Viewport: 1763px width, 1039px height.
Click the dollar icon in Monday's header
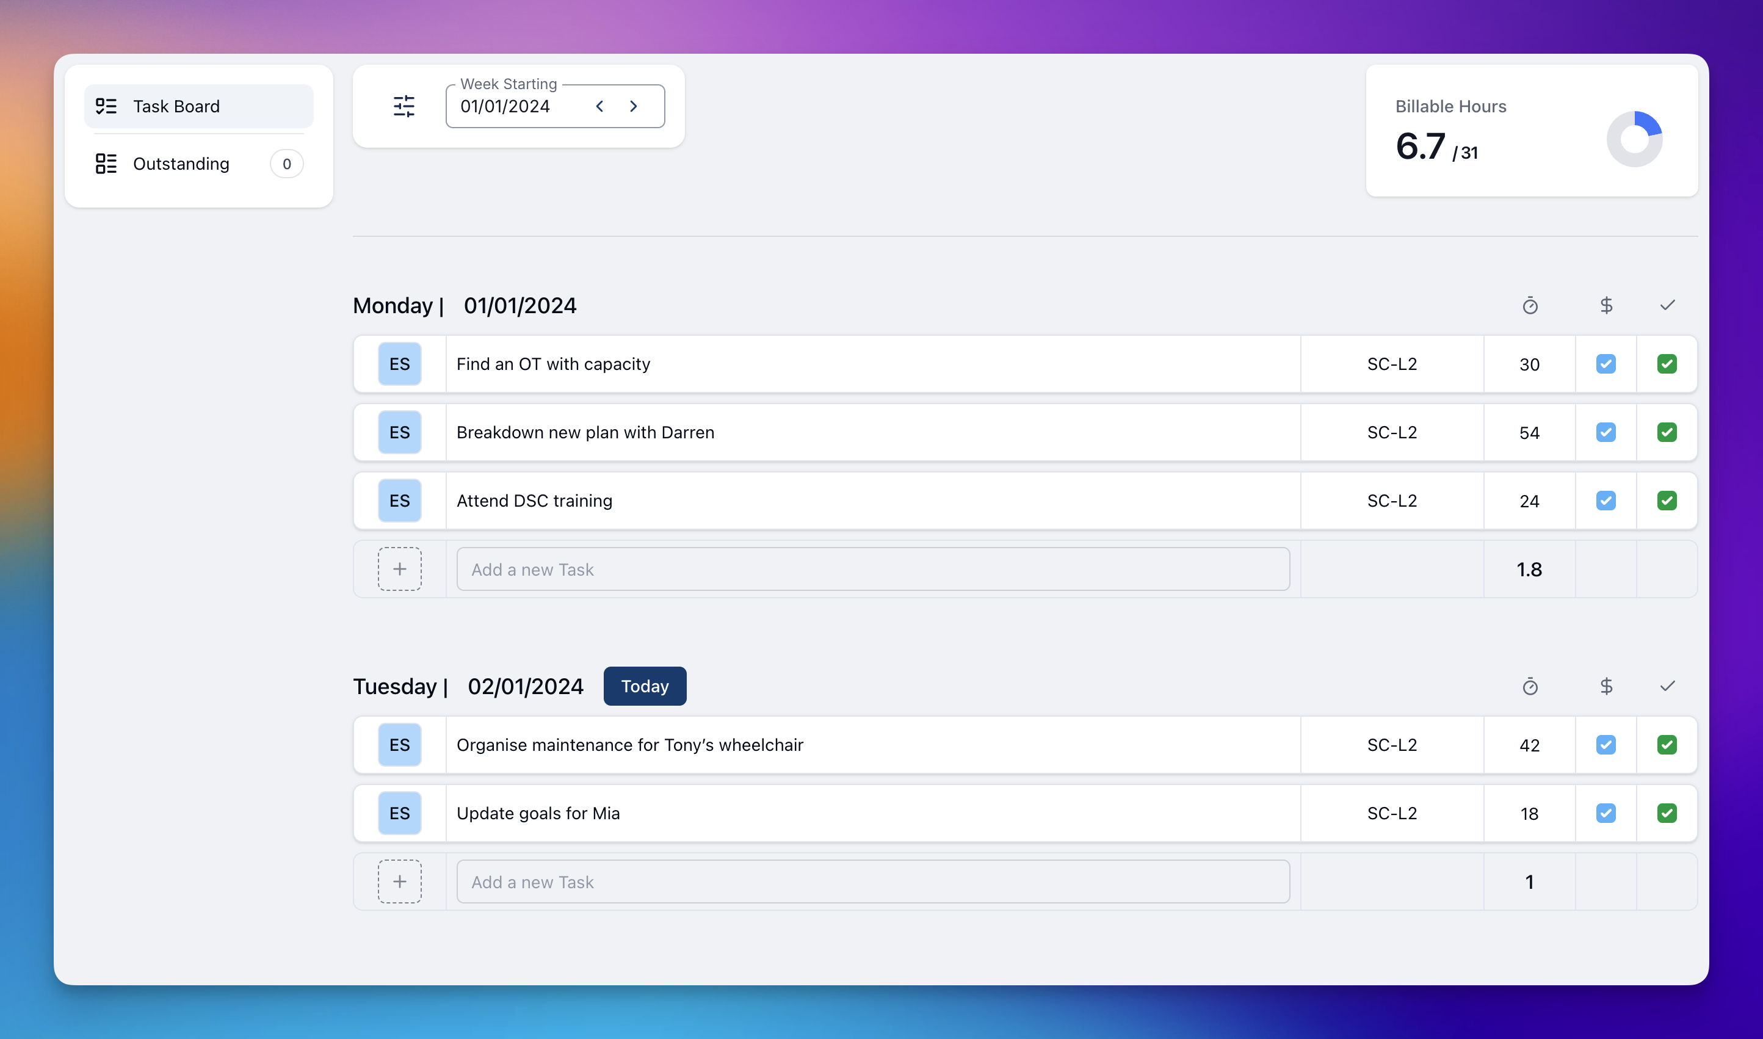coord(1606,305)
